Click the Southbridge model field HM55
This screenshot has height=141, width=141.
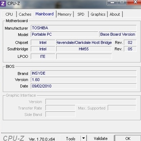pos(84,49)
